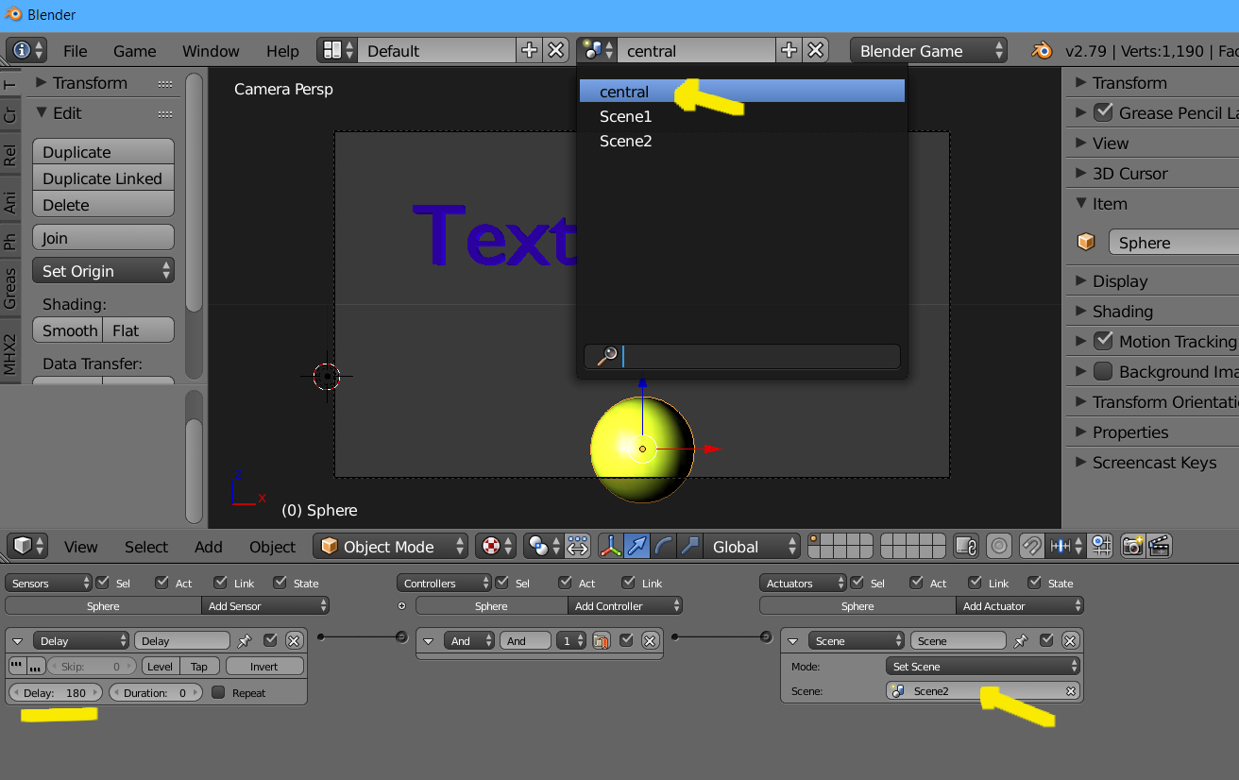Viewport: 1239px width, 780px height.
Task: Open the Help menu
Action: tap(282, 51)
